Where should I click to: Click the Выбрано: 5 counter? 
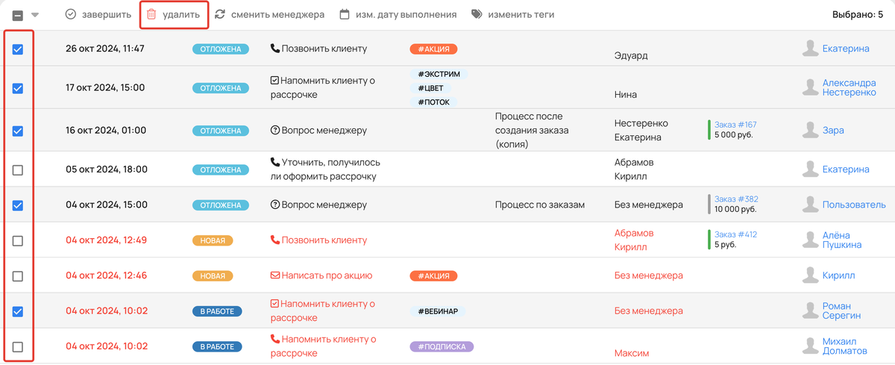pyautogui.click(x=858, y=14)
